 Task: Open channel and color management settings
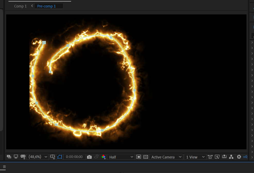click(x=104, y=157)
